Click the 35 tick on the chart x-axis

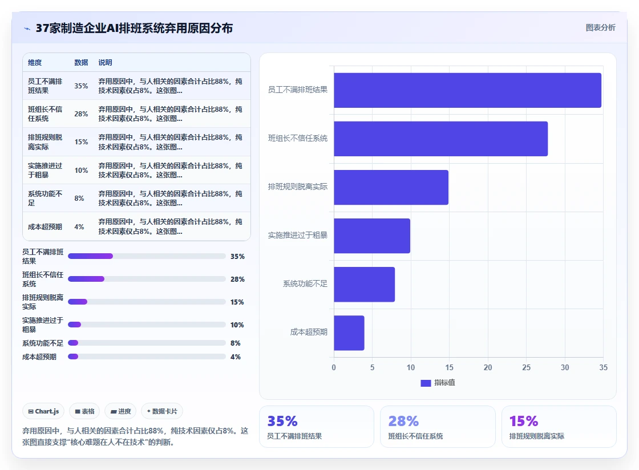pos(603,367)
